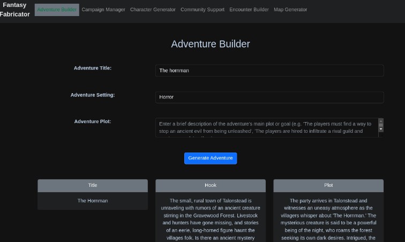
Task: Focus the Adventure Setting field containing Horror
Action: pyautogui.click(x=269, y=97)
